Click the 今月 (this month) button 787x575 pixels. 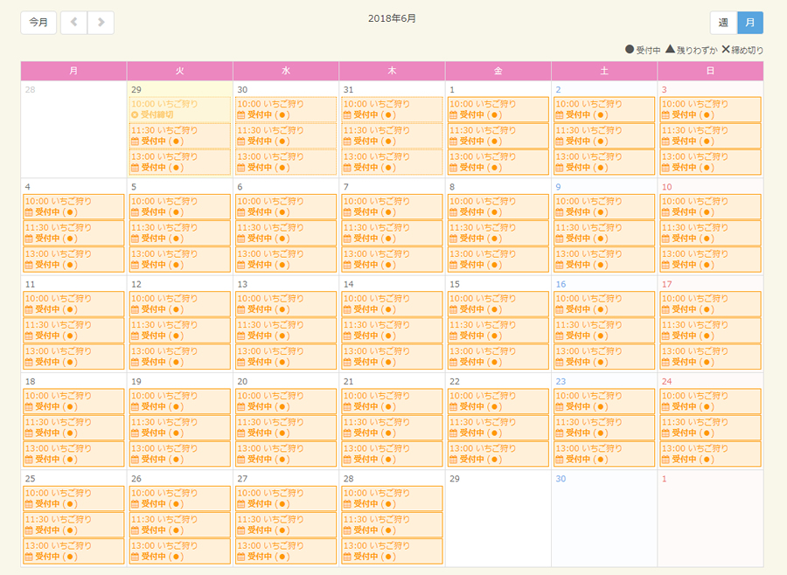(x=38, y=23)
